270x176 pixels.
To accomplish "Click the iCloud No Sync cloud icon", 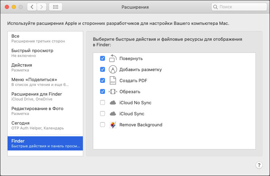I will tap(113, 103).
